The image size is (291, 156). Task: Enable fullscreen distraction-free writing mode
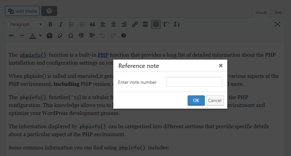point(277,24)
